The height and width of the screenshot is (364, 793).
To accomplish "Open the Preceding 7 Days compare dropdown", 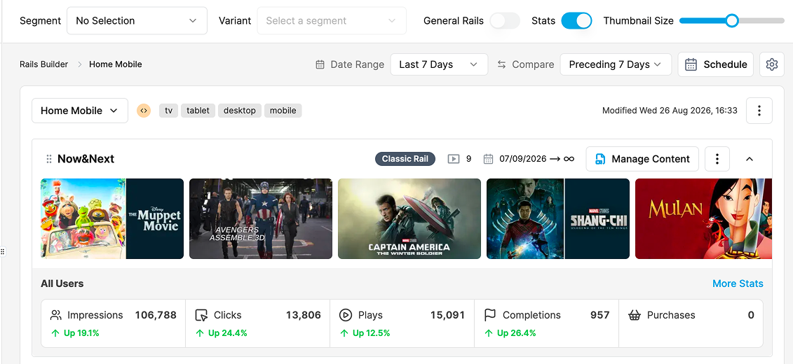I will (616, 64).
